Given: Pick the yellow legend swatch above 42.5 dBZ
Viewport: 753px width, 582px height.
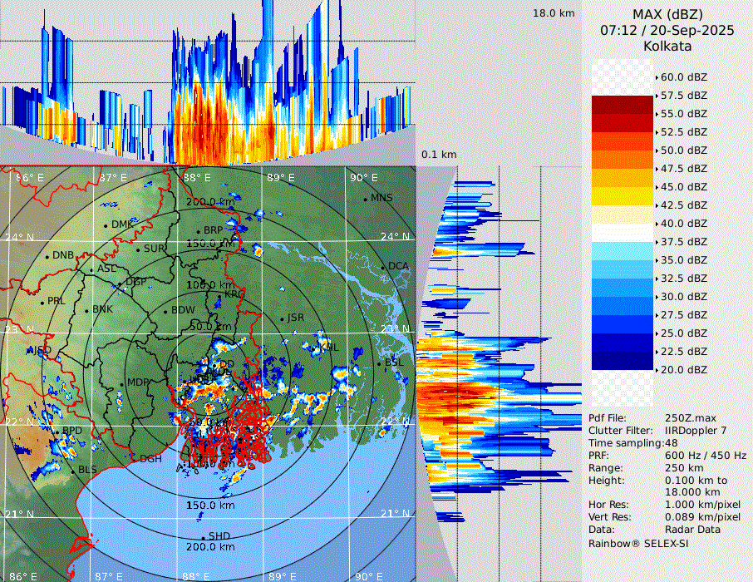Looking at the screenshot, I should (623, 196).
